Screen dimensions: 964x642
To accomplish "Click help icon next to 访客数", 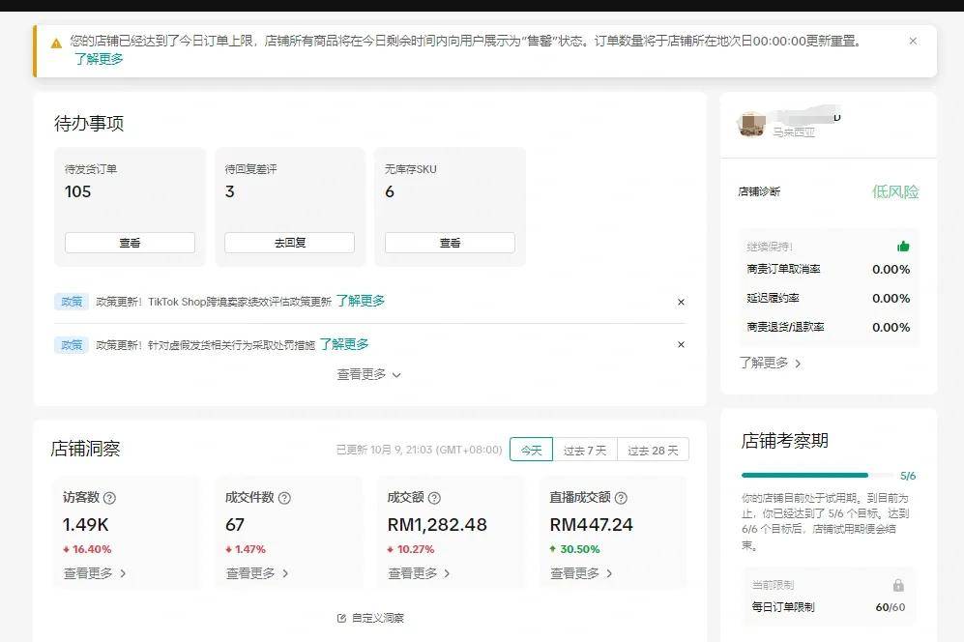I will click(x=109, y=498).
